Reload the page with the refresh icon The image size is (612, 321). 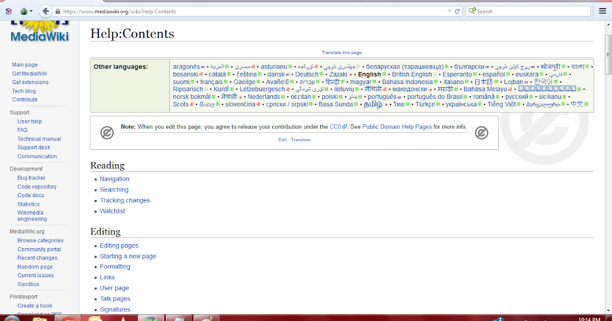click(x=457, y=11)
